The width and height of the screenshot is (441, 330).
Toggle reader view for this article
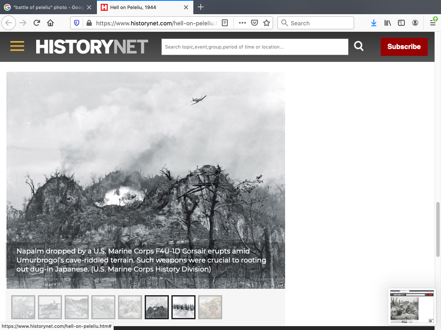tap(225, 23)
